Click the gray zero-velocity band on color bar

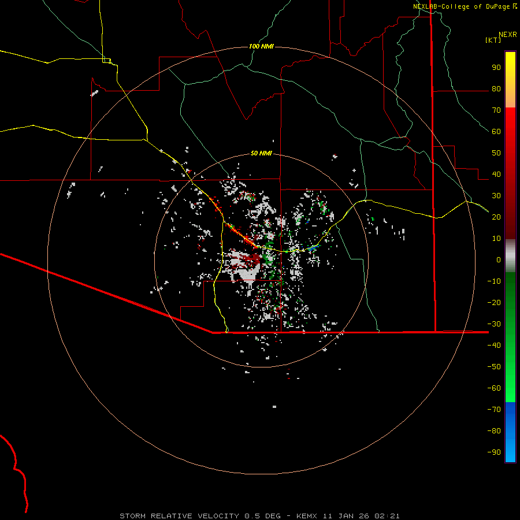click(510, 256)
